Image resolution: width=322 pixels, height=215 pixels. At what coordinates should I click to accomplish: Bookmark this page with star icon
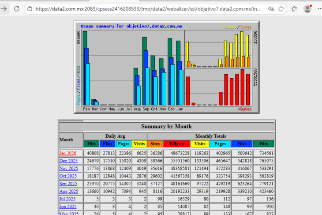coord(281,8)
